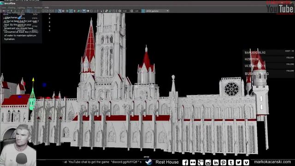The image size is (295, 166).
Task: Click the isolate select icon
Action: point(101,11)
